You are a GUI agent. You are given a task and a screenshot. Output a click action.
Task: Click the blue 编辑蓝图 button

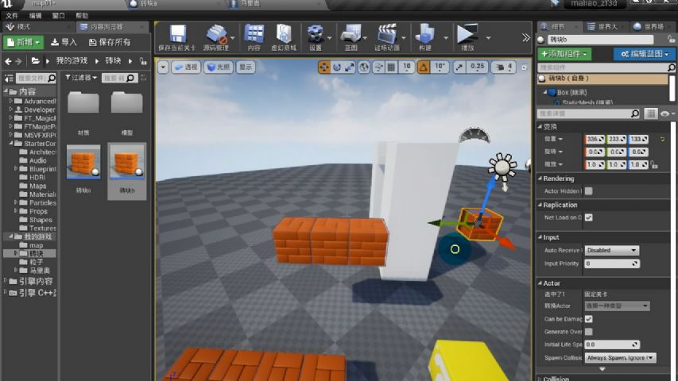pos(645,54)
